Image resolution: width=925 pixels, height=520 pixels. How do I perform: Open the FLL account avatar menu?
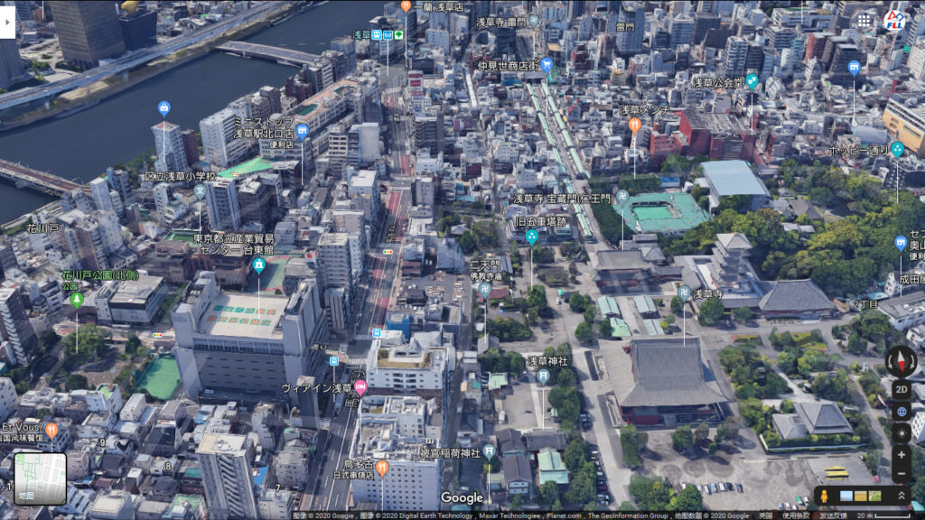(895, 21)
